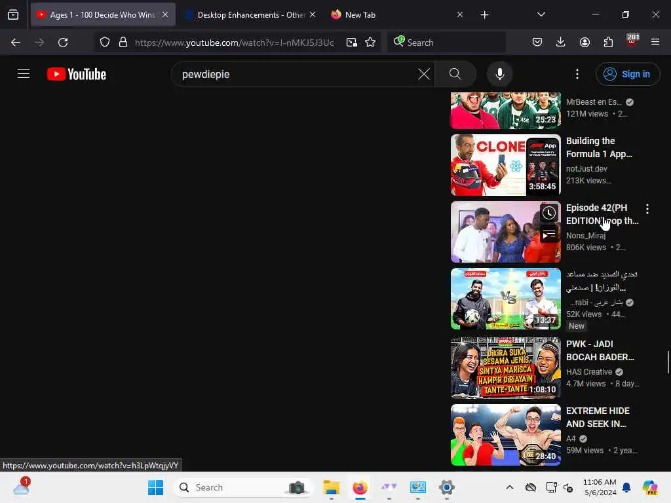Viewport: 671px width, 503px height.
Task: View site security padlock info
Action: [123, 43]
